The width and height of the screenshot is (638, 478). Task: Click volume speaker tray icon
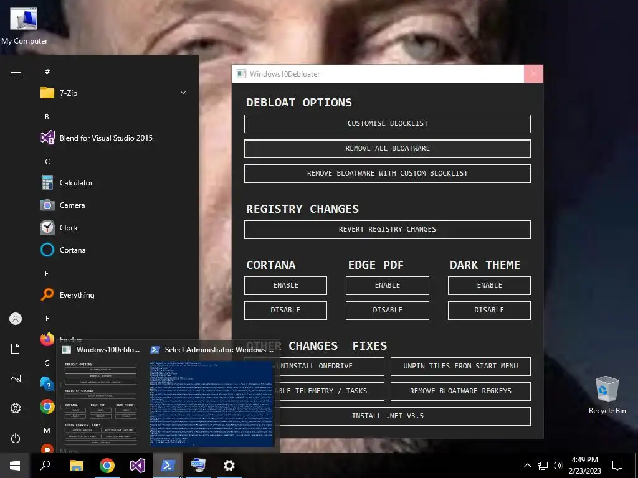(x=557, y=466)
